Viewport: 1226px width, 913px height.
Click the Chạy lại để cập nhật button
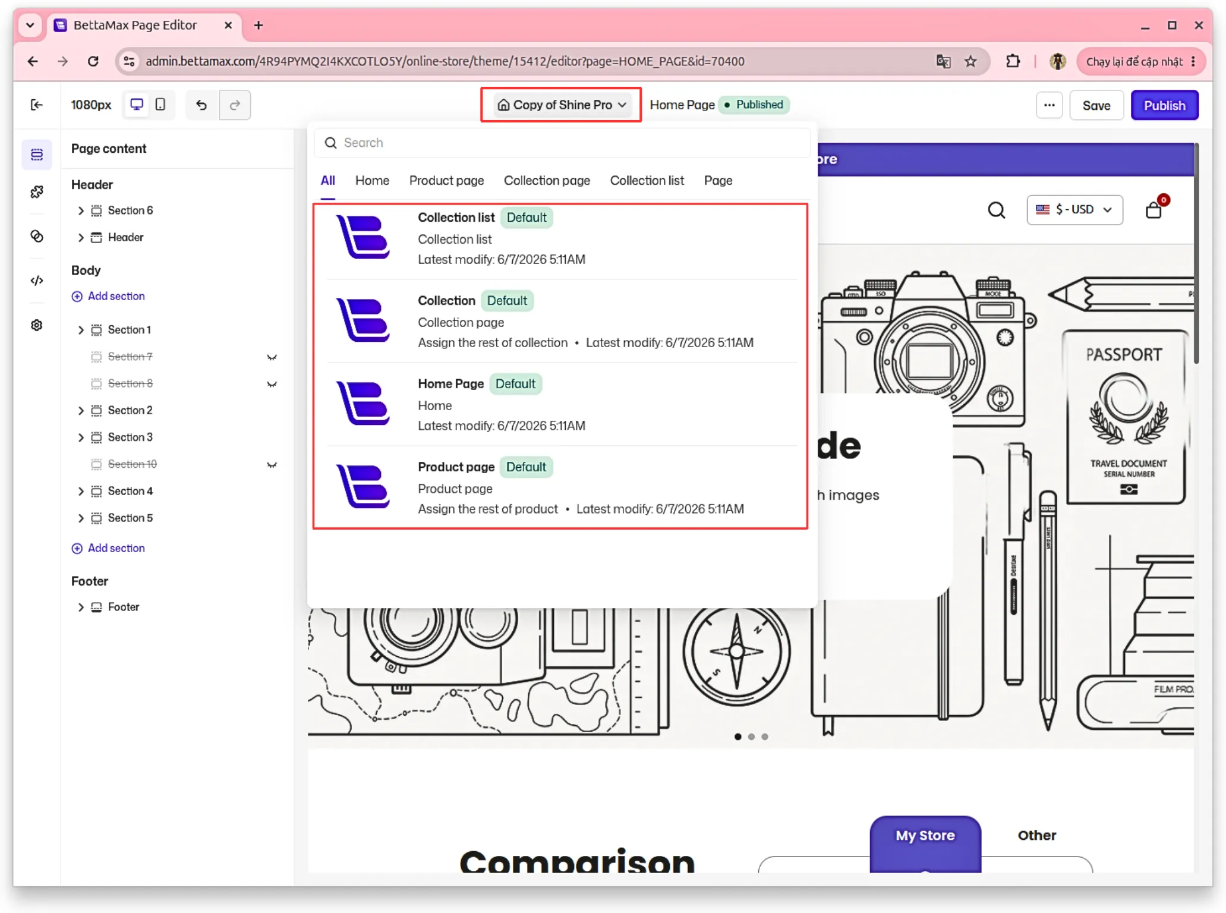(1141, 62)
